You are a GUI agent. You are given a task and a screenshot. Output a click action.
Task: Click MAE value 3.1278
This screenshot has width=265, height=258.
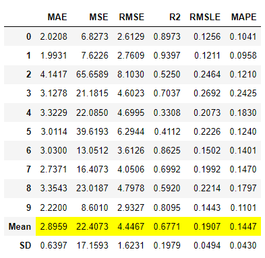(x=53, y=93)
